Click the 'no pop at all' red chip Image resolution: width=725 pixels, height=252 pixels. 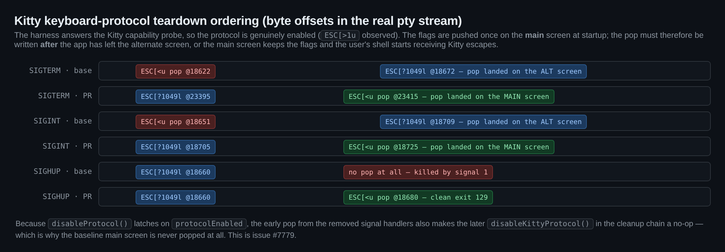point(418,172)
